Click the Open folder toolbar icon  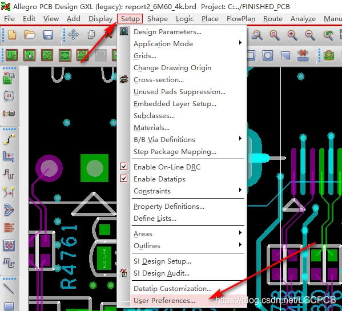pyautogui.click(x=30, y=35)
